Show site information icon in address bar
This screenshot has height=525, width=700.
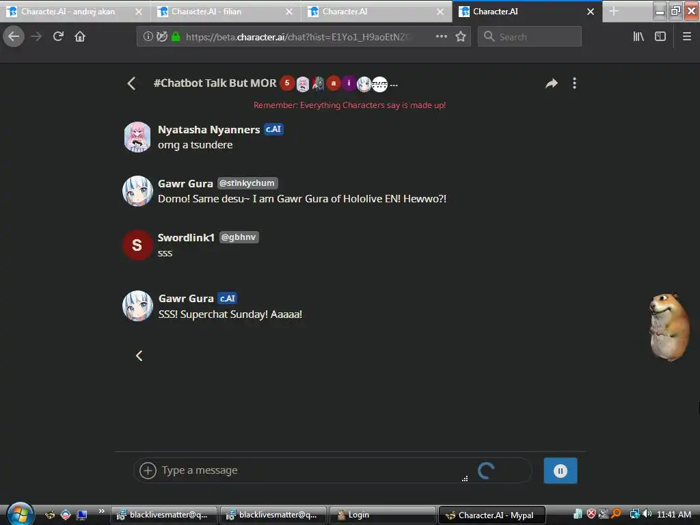(x=148, y=37)
